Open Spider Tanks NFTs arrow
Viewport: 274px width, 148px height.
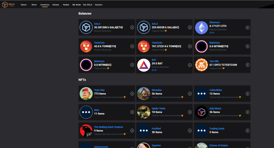(x=190, y=112)
